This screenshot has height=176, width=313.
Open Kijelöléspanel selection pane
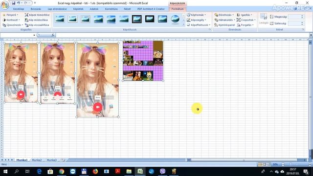tap(224, 25)
